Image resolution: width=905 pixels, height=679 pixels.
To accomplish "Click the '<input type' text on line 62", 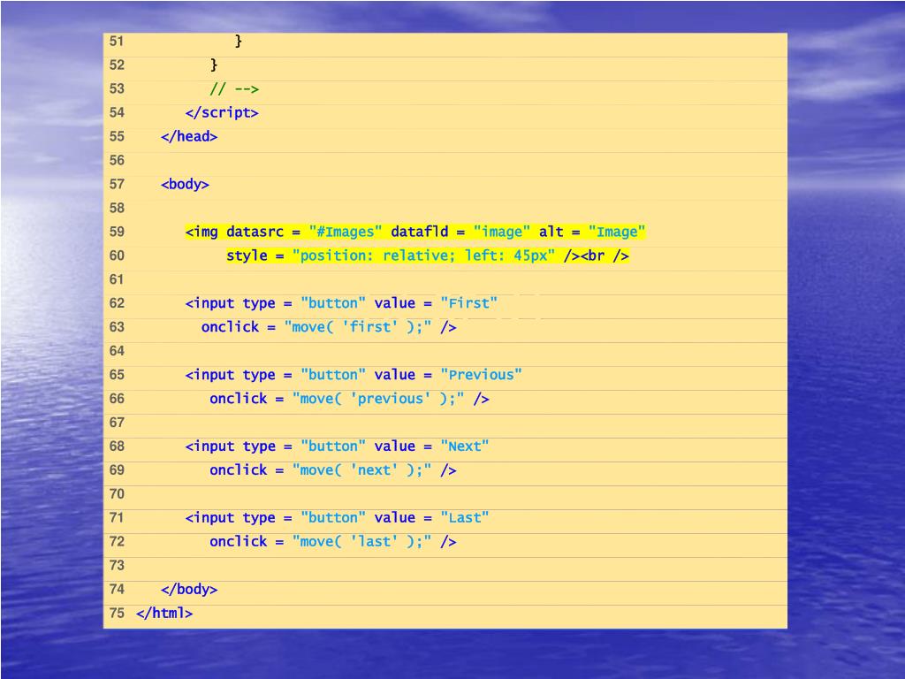I will pyautogui.click(x=231, y=304).
